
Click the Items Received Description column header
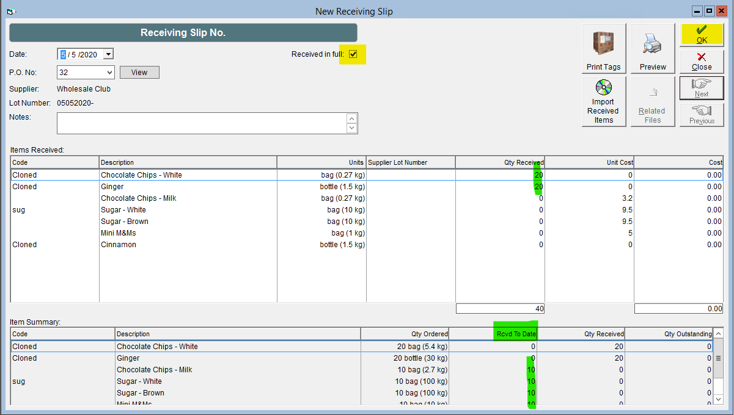click(x=188, y=162)
